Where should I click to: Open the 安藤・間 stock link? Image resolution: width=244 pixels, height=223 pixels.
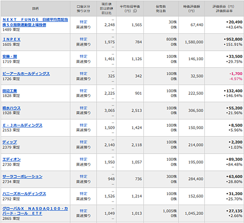(10, 56)
